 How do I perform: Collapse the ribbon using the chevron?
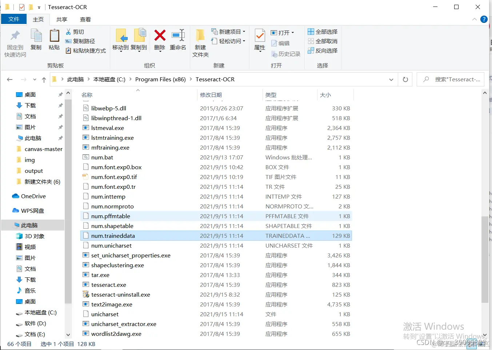click(x=474, y=19)
